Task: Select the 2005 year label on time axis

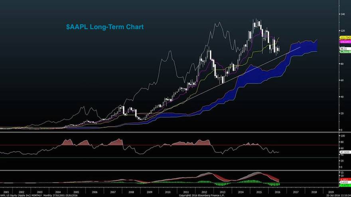Action: pos(76,192)
